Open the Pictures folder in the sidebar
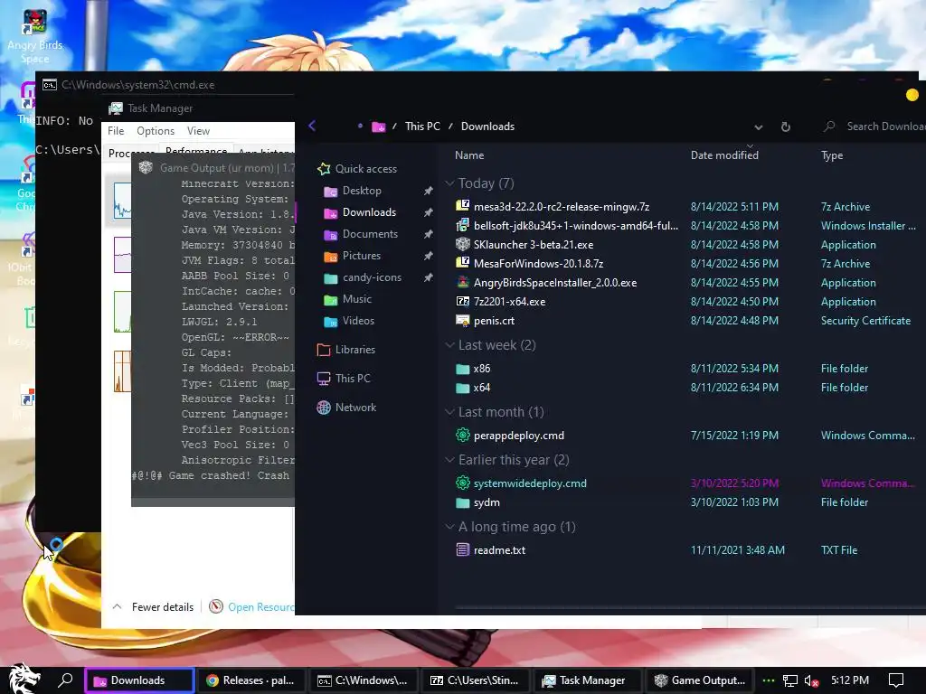 click(352, 256)
